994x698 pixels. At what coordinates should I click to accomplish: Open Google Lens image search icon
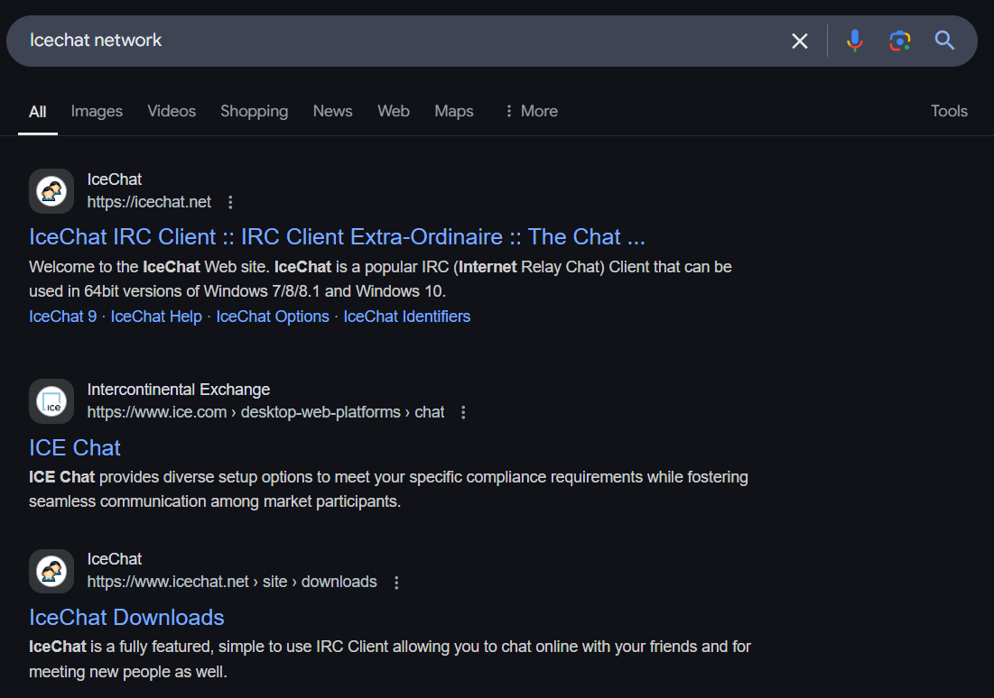pyautogui.click(x=899, y=41)
